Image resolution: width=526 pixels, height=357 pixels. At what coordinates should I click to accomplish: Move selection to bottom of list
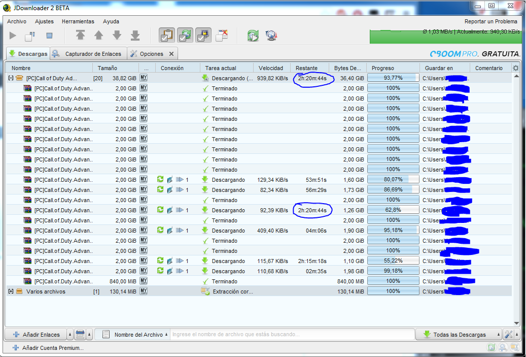(x=135, y=35)
